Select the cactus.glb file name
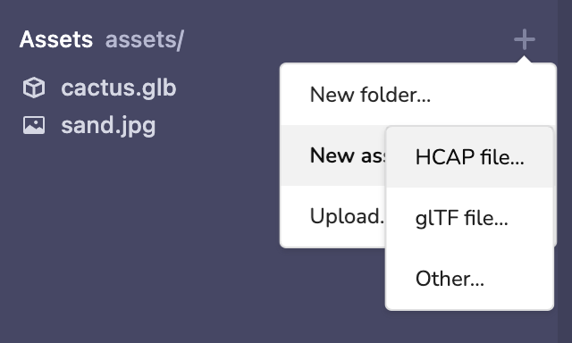The image size is (572, 343). pos(119,88)
